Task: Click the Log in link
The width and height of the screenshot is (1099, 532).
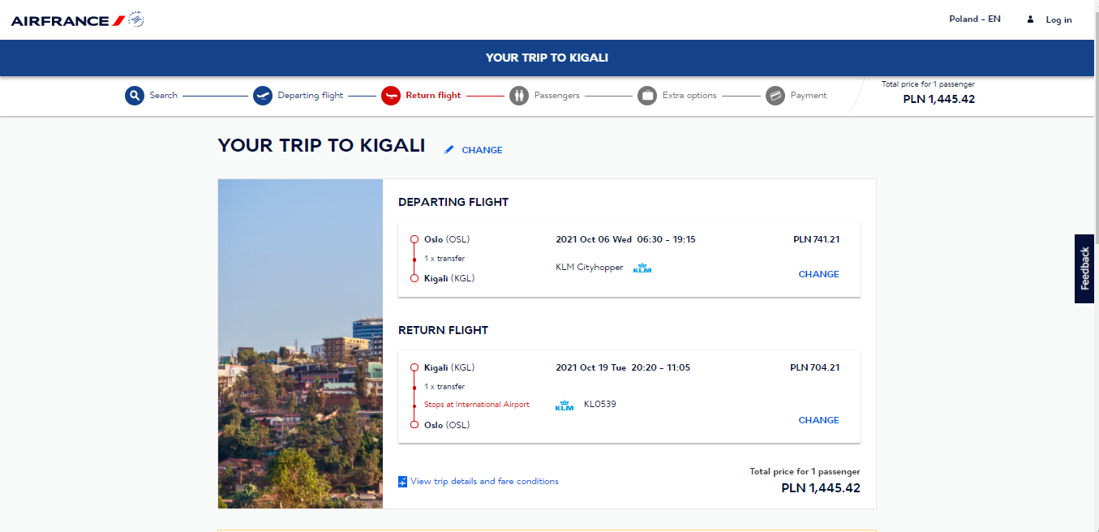Action: 1058,19
